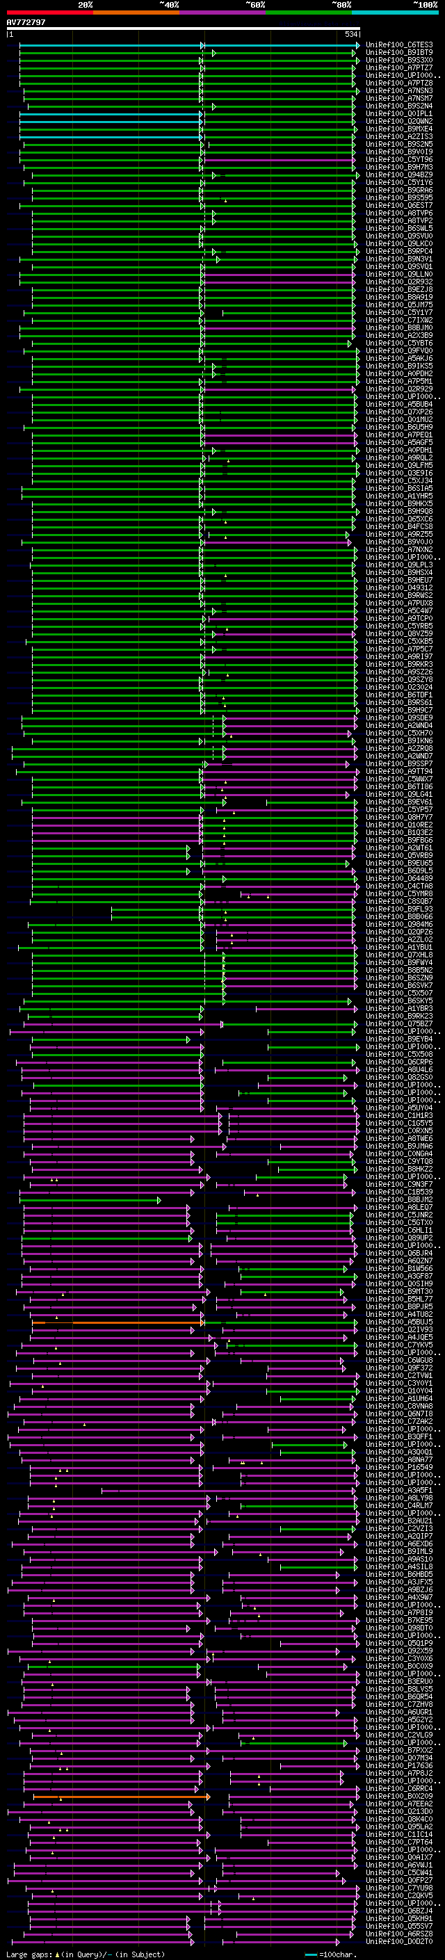
Task: Choose the UniRef100_Q0IPL1 entry
Action: 398,113
